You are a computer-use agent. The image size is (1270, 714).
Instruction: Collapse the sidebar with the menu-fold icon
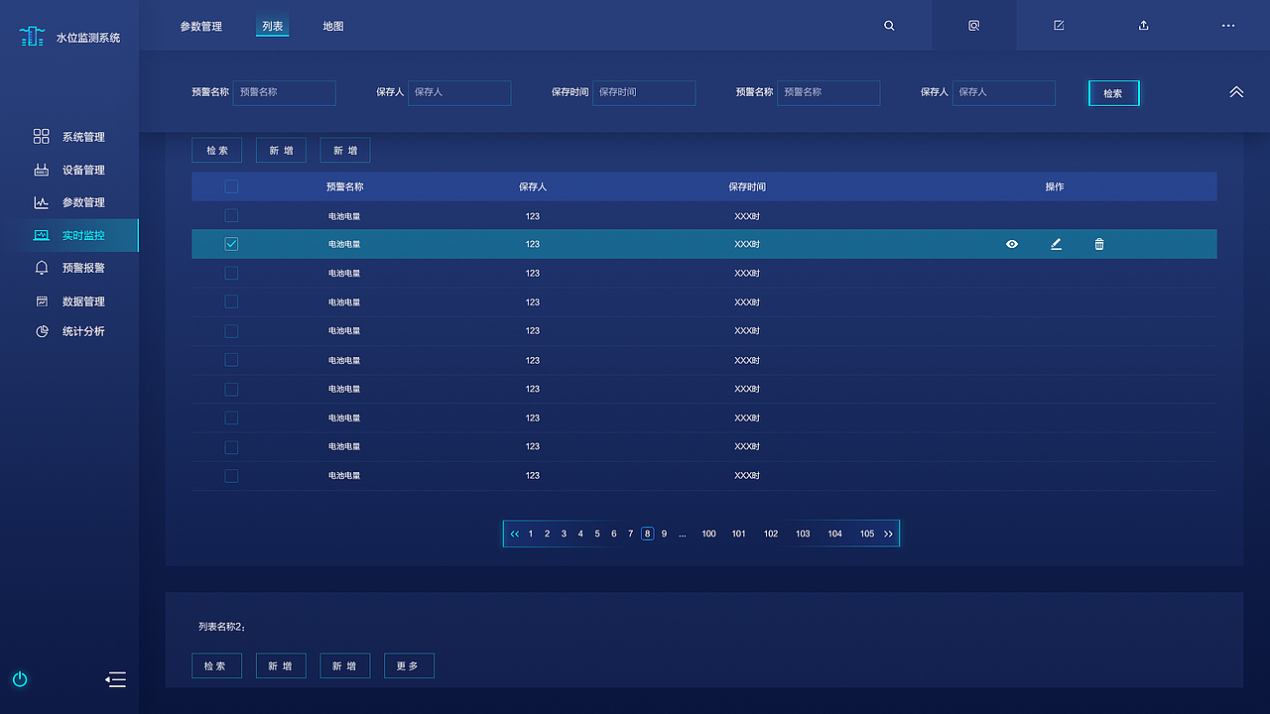[x=116, y=679]
